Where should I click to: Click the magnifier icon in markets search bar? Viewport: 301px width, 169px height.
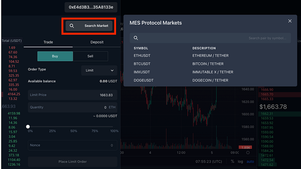pyautogui.click(x=136, y=38)
